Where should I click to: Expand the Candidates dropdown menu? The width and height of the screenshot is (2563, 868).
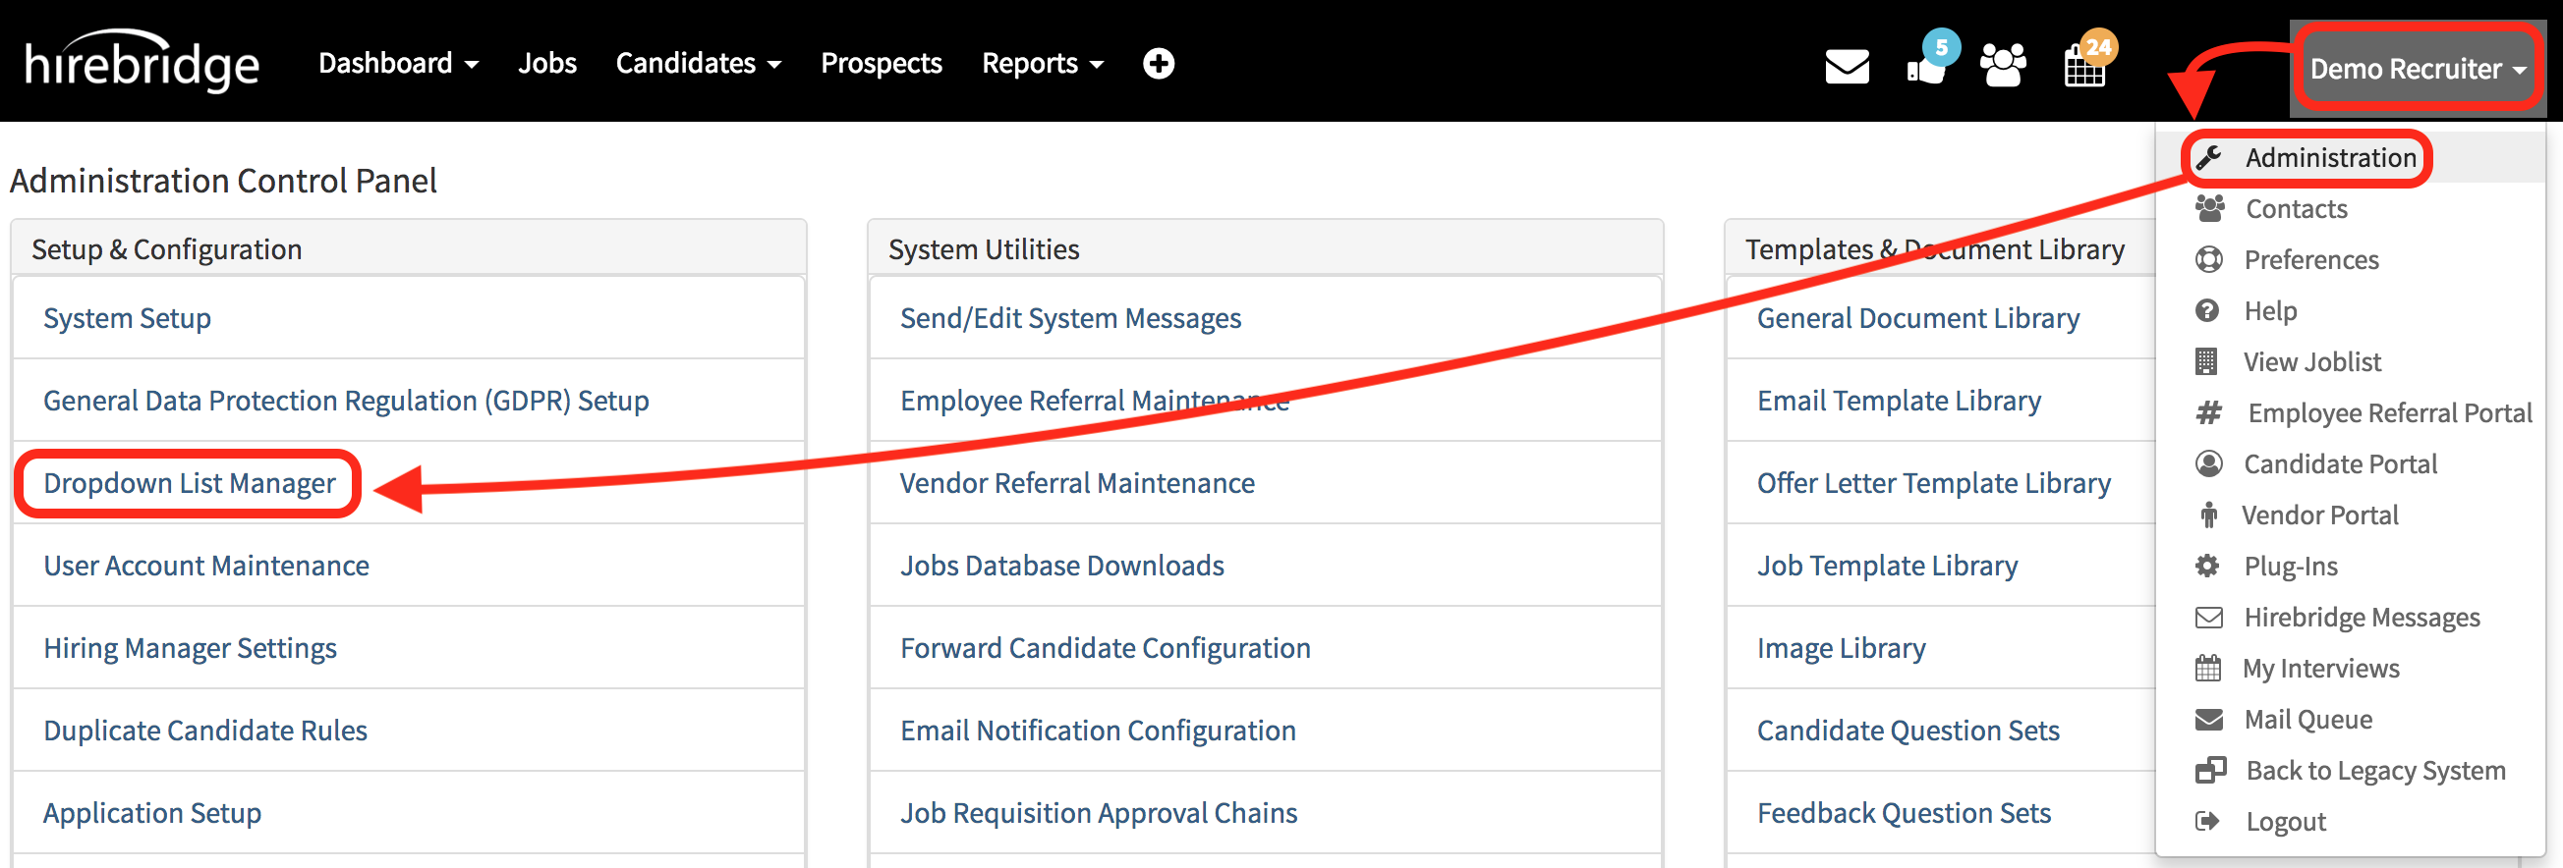coord(698,64)
